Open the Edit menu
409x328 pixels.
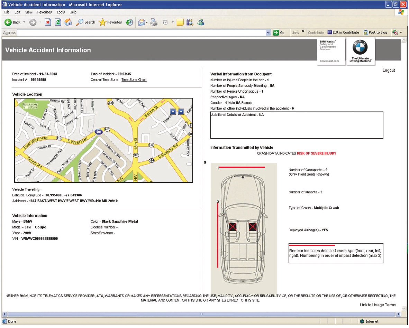(17, 12)
